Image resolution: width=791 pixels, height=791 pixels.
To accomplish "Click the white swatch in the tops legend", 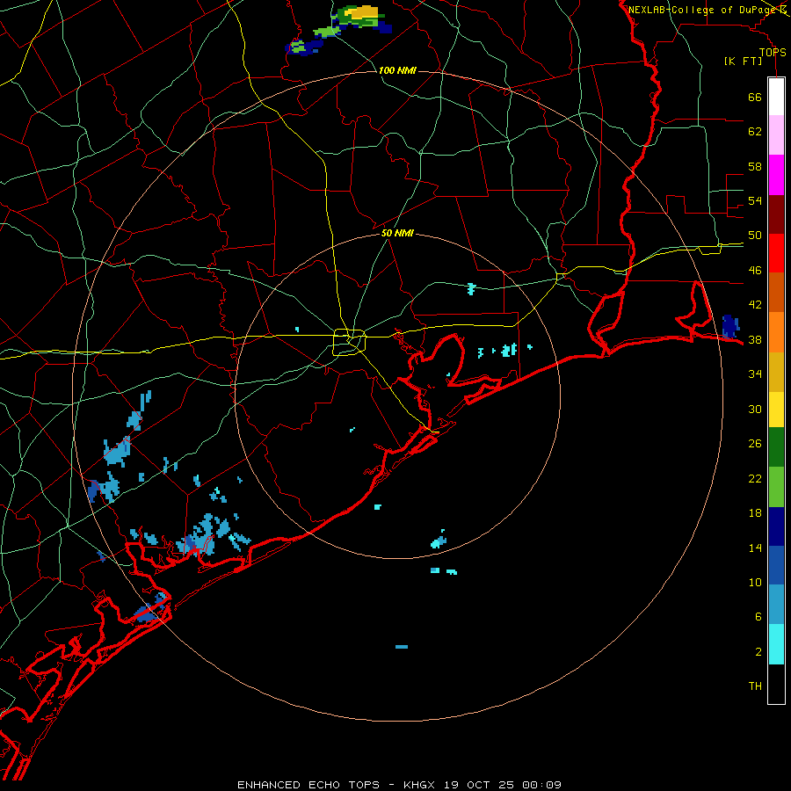I will (x=776, y=97).
